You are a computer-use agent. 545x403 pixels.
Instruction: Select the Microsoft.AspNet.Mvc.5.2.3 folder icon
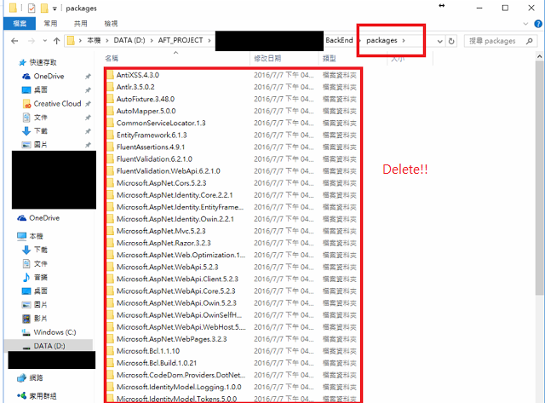pos(110,231)
